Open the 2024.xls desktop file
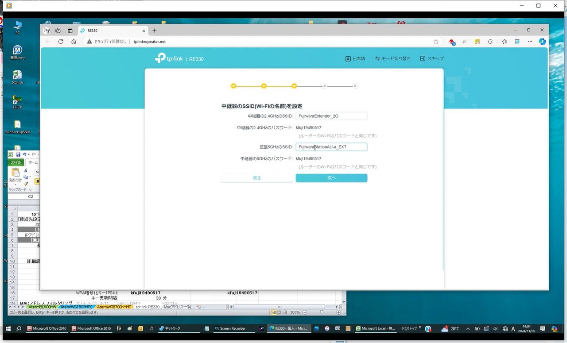The image size is (567, 343). [17, 77]
